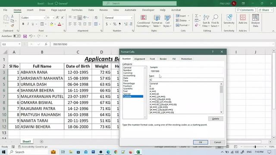
Task: Click the AutoSum sigma icon
Action: click(x=197, y=16)
